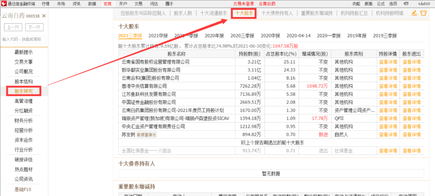Open 股东进出 link for 全国社保基金一一八组合
The height and width of the screenshot is (196, 435).
411,151
